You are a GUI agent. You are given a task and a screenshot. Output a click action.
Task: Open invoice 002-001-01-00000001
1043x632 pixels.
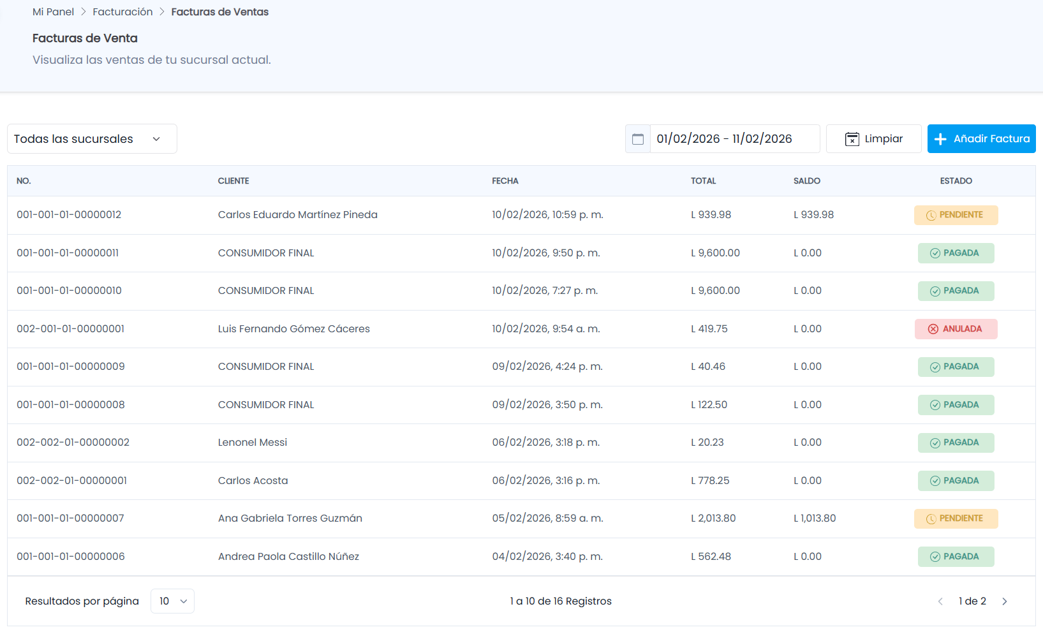pos(70,329)
